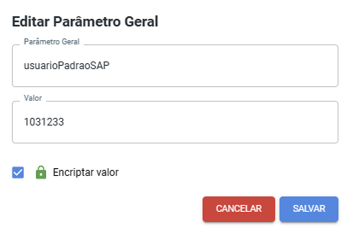347x234 pixels.
Task: Focus the Parâmetro Geral input field
Action: pyautogui.click(x=175, y=66)
